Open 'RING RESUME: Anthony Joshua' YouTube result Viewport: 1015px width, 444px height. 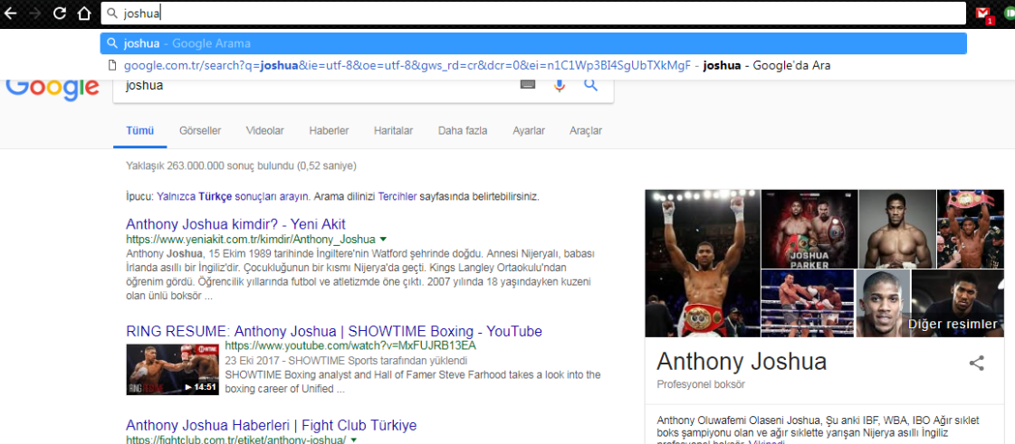tap(334, 332)
